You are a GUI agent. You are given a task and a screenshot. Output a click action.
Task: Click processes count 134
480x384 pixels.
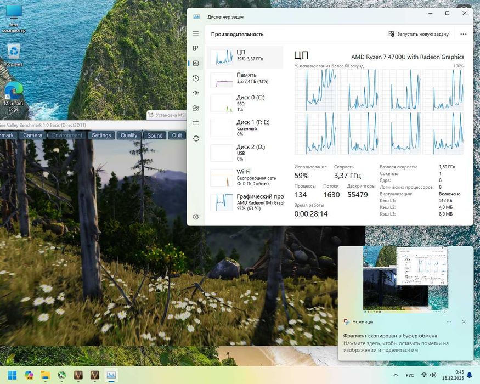point(301,195)
